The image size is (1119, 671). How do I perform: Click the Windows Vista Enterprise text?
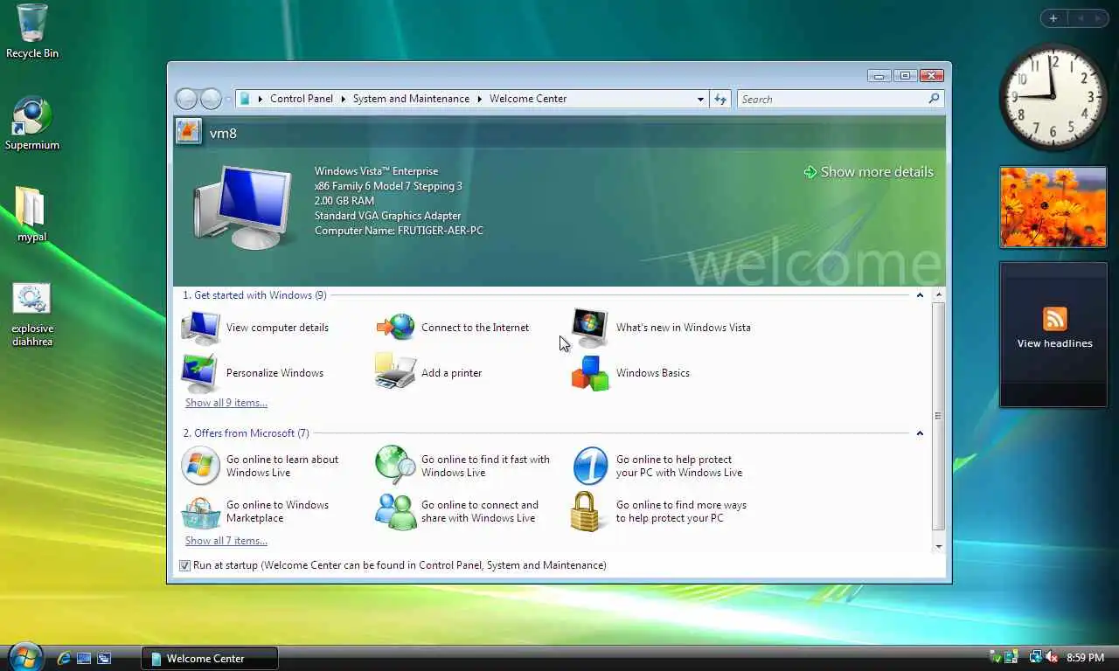(x=376, y=171)
